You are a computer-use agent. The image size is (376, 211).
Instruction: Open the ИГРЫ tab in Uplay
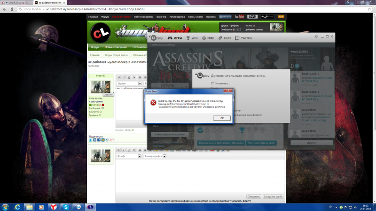(x=175, y=38)
